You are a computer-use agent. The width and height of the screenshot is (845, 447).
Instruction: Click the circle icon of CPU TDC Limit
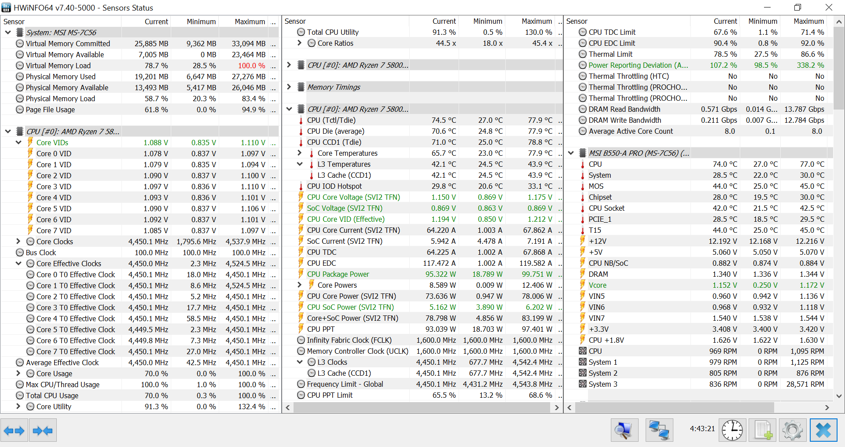tap(583, 32)
